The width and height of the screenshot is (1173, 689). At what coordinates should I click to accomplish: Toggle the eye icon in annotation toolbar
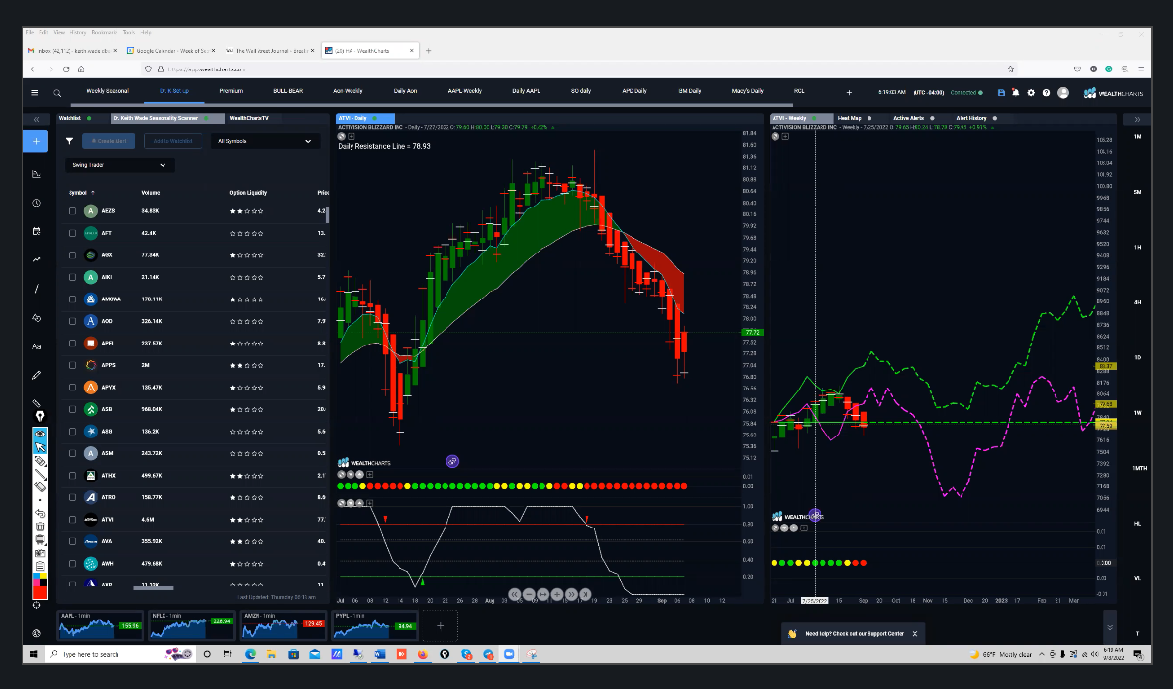40,434
